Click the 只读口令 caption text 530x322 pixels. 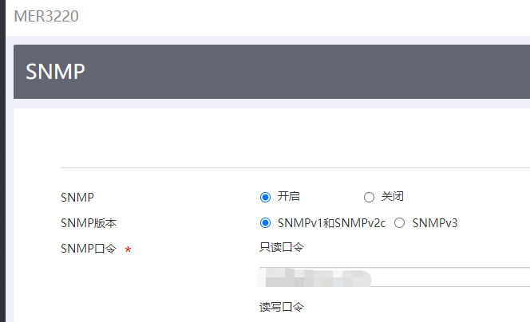click(x=281, y=247)
